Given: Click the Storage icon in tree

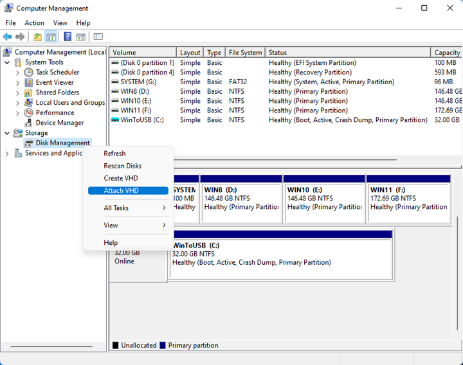Looking at the screenshot, I should coord(18,133).
